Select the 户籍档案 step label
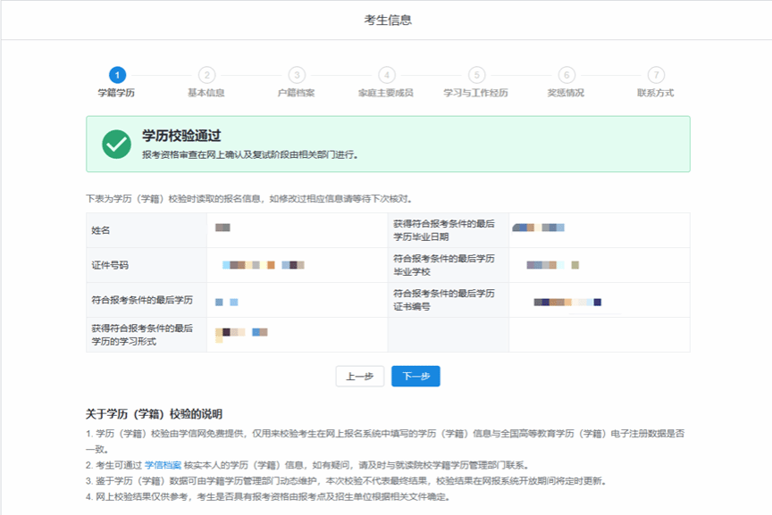 297,93
